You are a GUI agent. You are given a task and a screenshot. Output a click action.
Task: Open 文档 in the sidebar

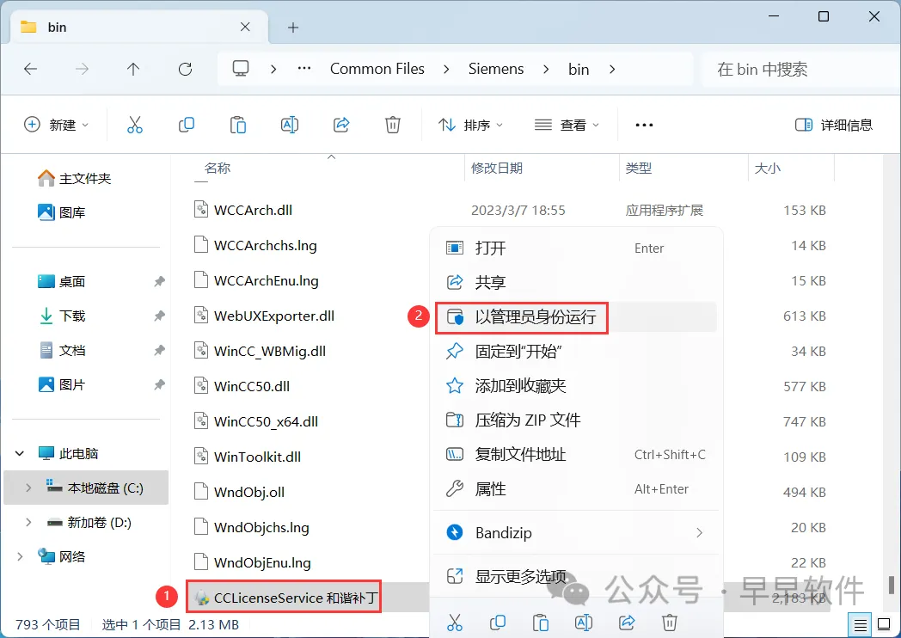click(x=62, y=351)
